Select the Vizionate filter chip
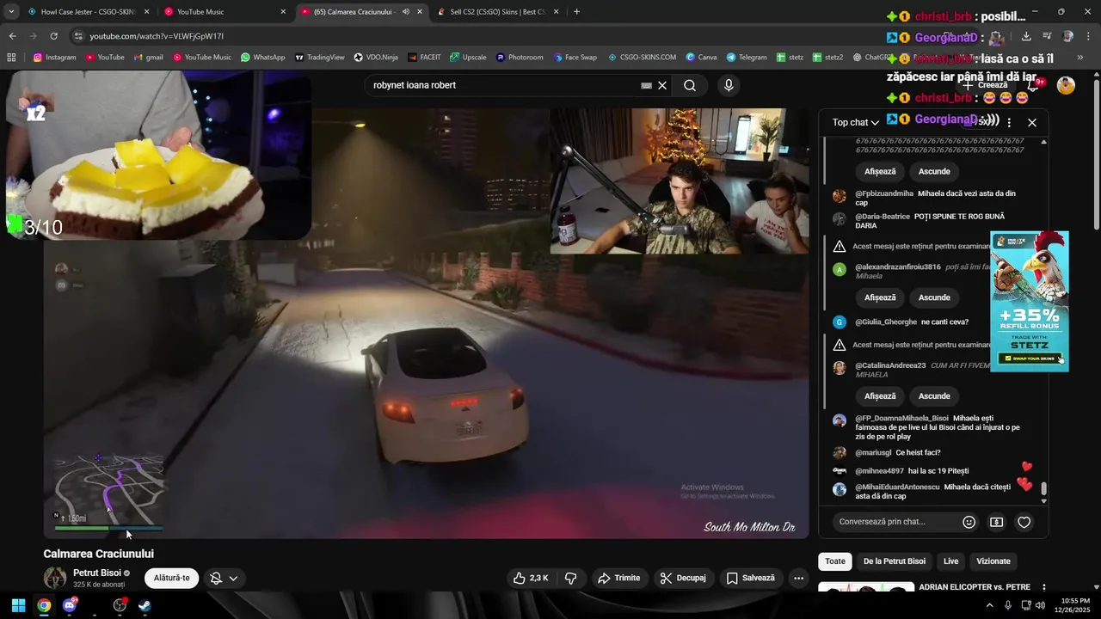 (993, 561)
